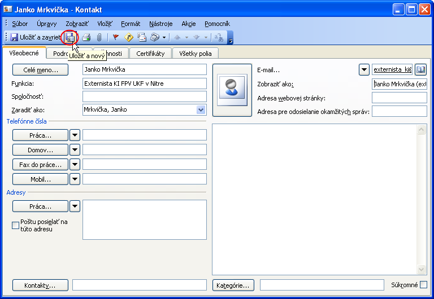Viewport: 434px width, 299px height.
Task: Click the paperclip attach file icon
Action: 99,37
